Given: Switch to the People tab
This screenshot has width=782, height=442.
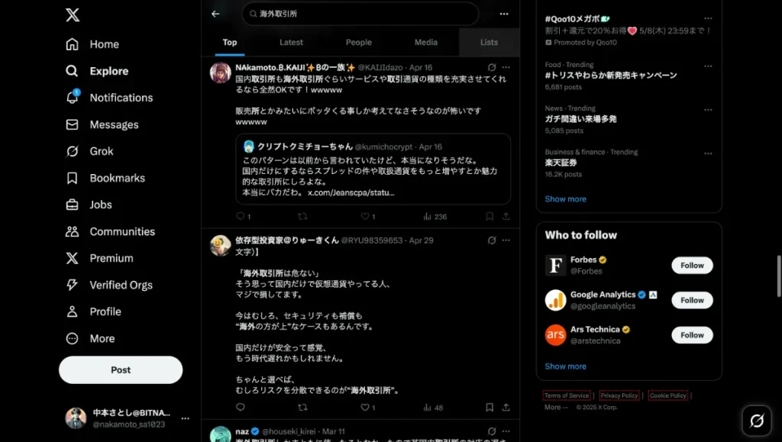Looking at the screenshot, I should 359,42.
